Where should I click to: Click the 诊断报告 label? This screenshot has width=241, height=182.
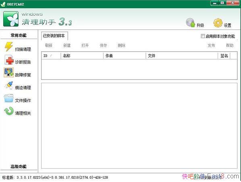23,62
